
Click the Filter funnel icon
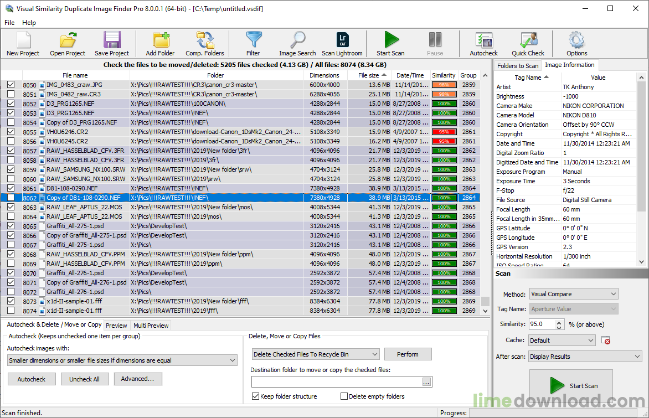[x=253, y=40]
